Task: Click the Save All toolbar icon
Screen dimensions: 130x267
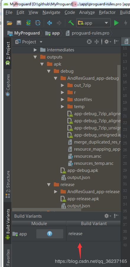Action: click(x=19, y=23)
